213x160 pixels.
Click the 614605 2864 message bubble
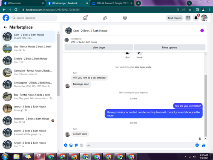coord(80,134)
